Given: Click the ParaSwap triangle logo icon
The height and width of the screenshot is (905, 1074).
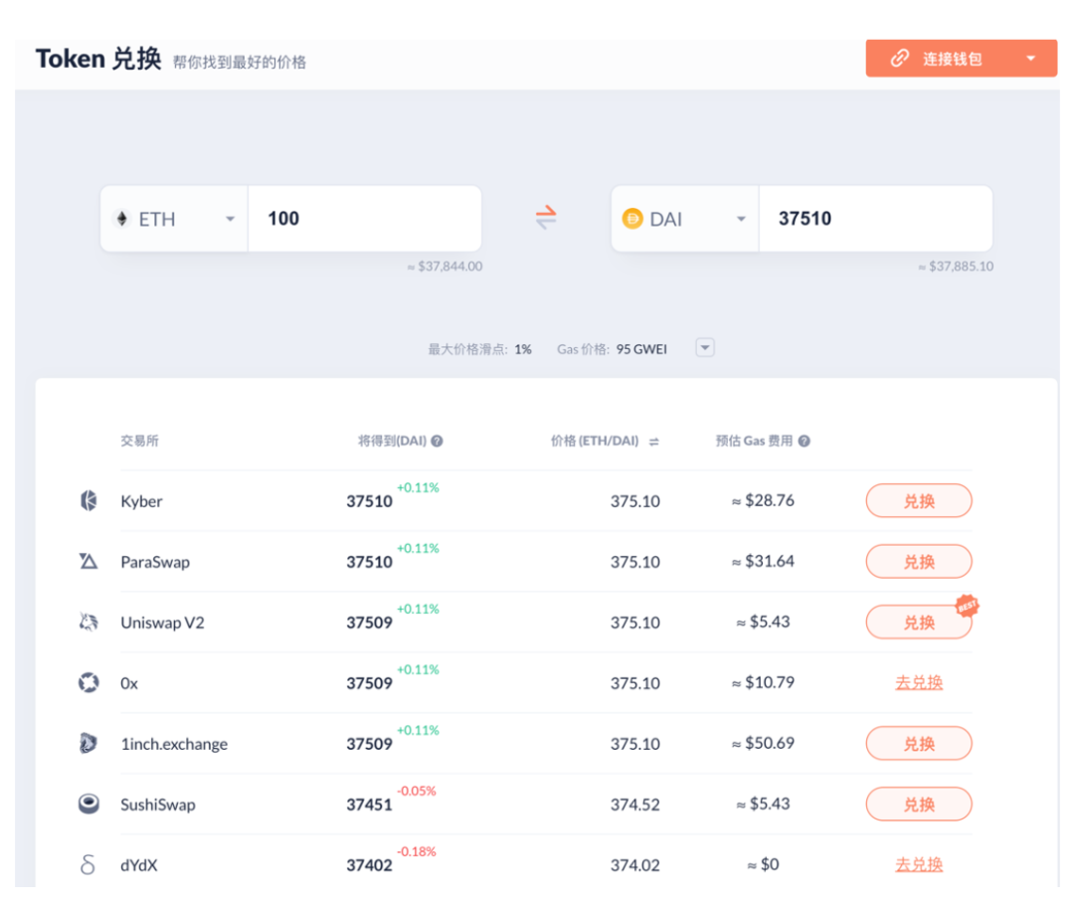Looking at the screenshot, I should pos(89,562).
